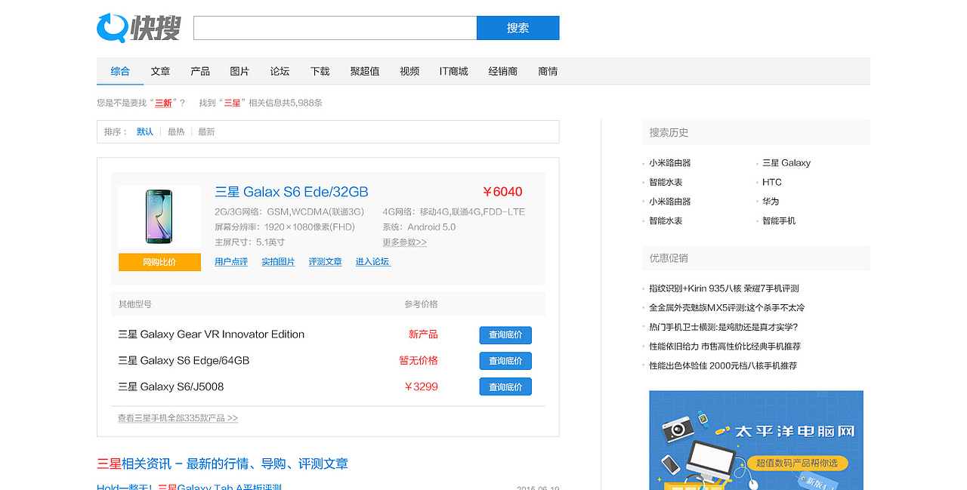Open search history 智能手机

[x=779, y=221]
